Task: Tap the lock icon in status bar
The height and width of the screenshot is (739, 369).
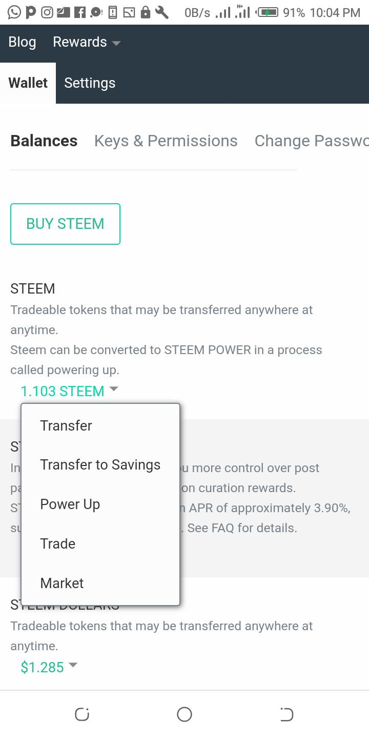Action: [x=146, y=12]
